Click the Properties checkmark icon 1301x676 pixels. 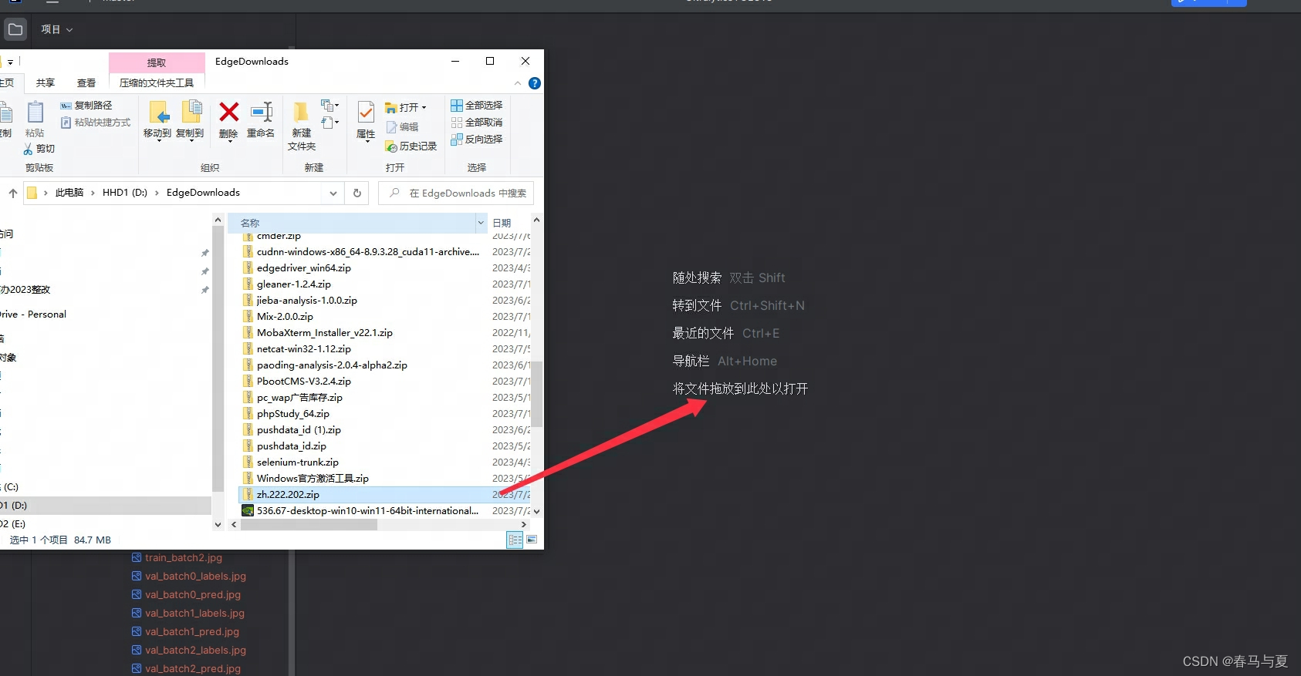[x=366, y=113]
